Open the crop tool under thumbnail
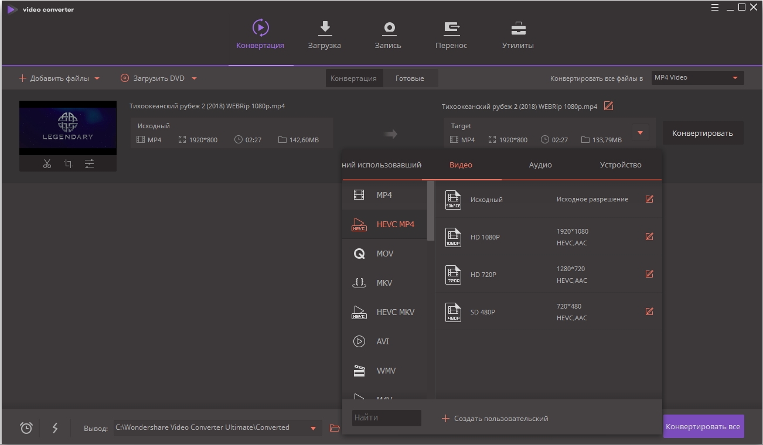Image resolution: width=763 pixels, height=445 pixels. click(68, 164)
